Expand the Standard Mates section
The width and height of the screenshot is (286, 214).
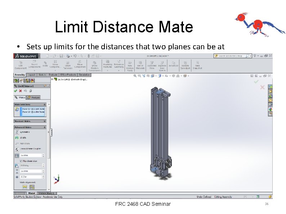click(45, 121)
